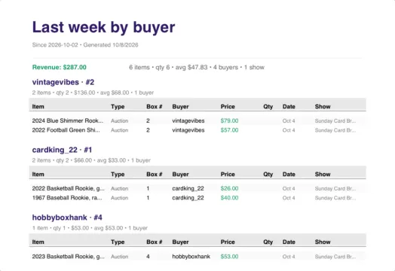Image resolution: width=395 pixels, height=271 pixels.
Task: Select the '2022 Basketball Rookie, g...' item
Action: [x=69, y=188]
